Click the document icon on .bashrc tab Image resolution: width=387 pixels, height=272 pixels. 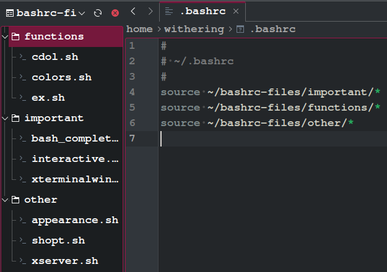(x=169, y=11)
